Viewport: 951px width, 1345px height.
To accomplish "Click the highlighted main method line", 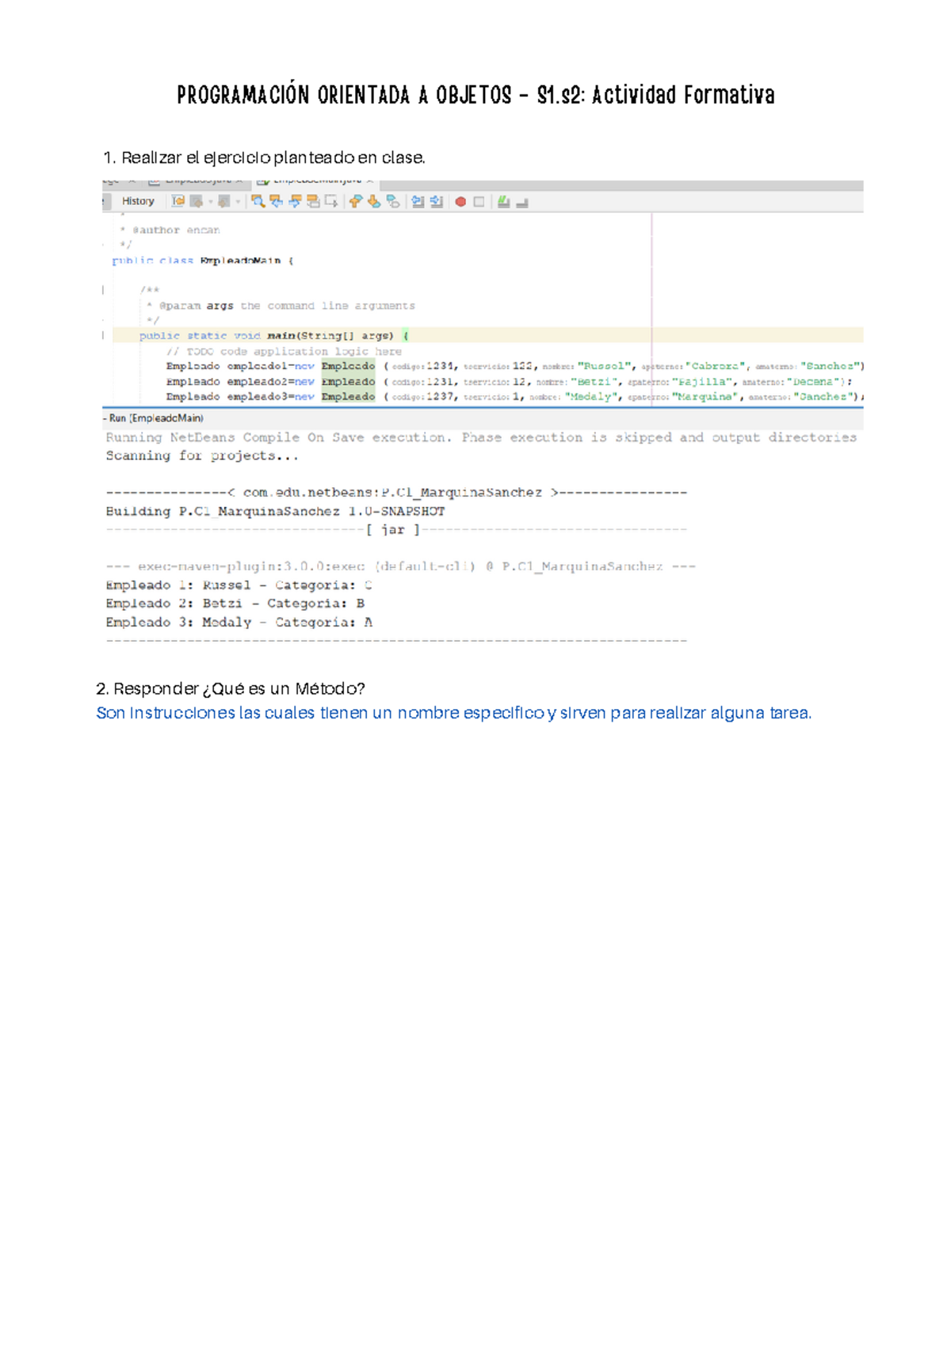I will pyautogui.click(x=269, y=336).
